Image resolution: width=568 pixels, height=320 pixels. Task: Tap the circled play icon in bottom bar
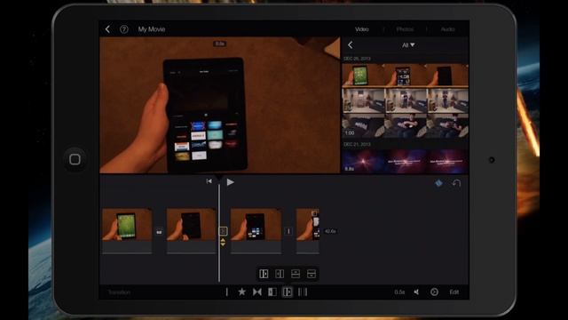click(x=434, y=292)
